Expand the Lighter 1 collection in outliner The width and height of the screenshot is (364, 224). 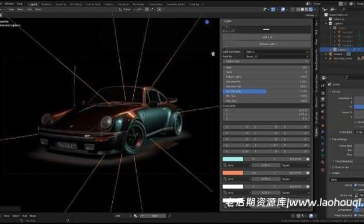click(x=326, y=23)
